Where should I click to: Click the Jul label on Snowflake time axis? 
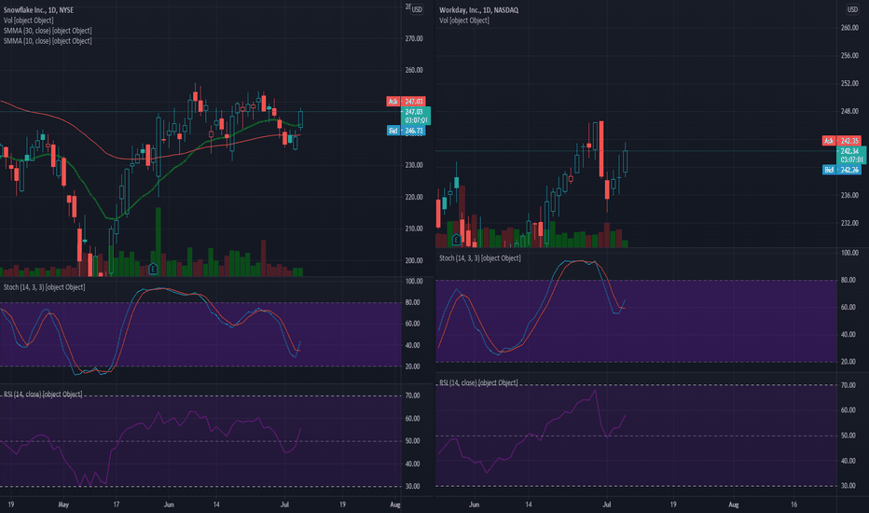pos(285,505)
